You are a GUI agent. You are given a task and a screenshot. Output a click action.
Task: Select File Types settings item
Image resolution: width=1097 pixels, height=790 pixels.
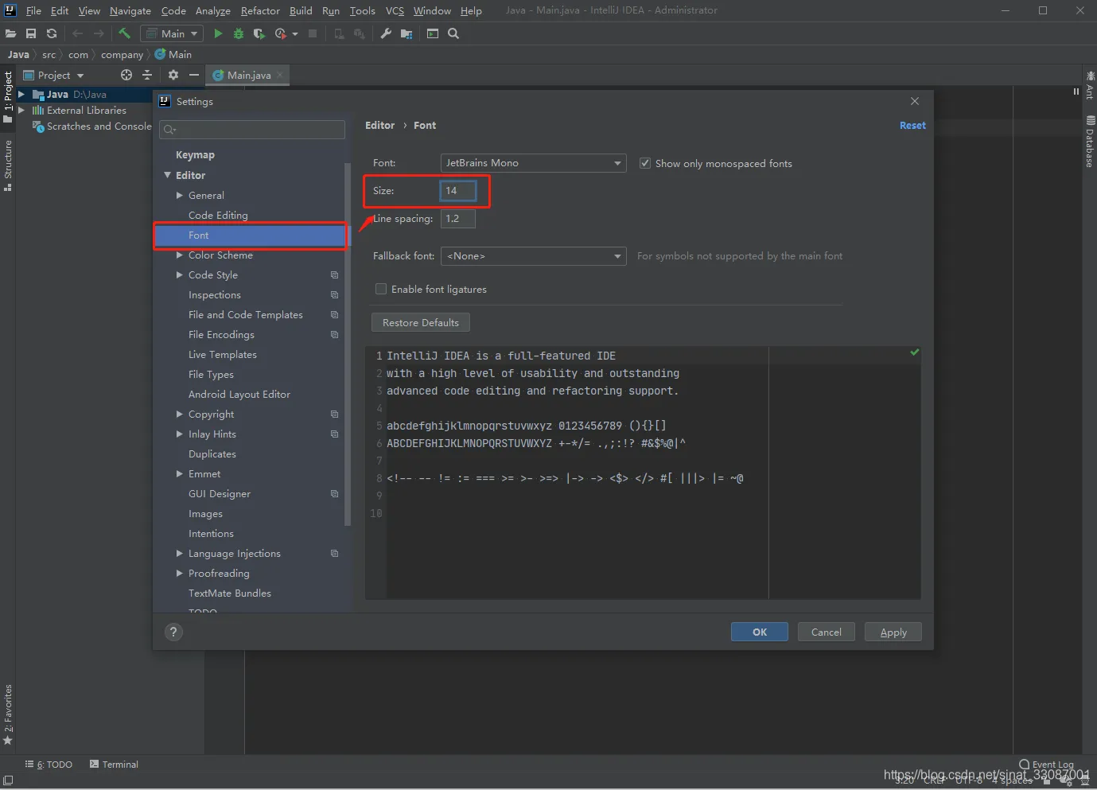(211, 375)
